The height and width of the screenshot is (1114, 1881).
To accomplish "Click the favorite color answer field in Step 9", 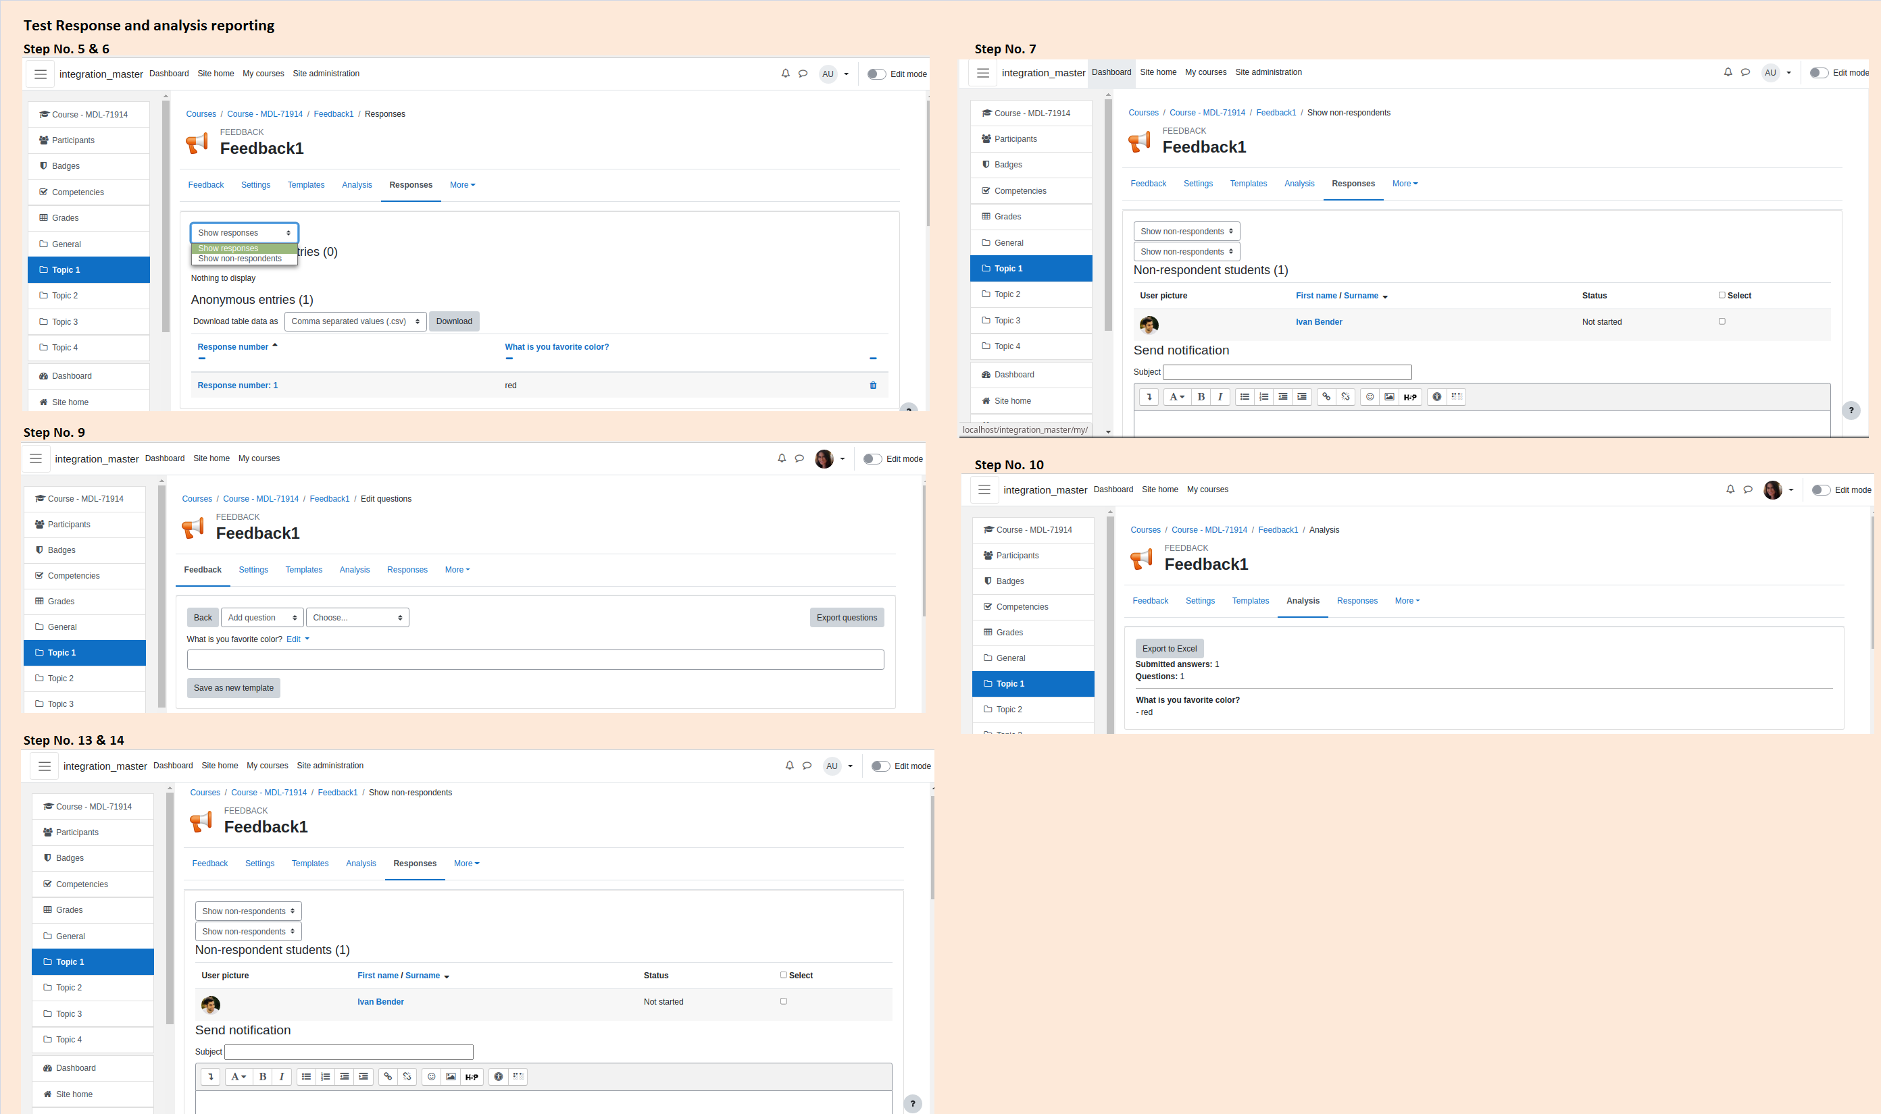I will point(536,660).
